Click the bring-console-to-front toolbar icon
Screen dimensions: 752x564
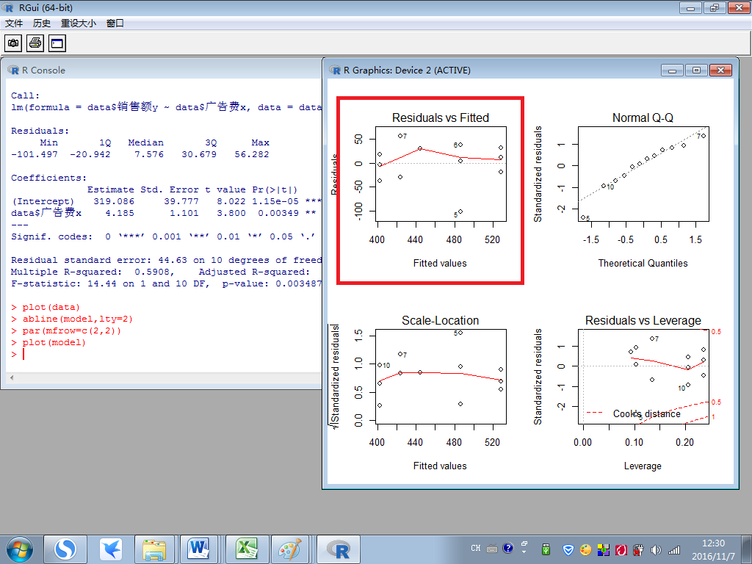[57, 43]
